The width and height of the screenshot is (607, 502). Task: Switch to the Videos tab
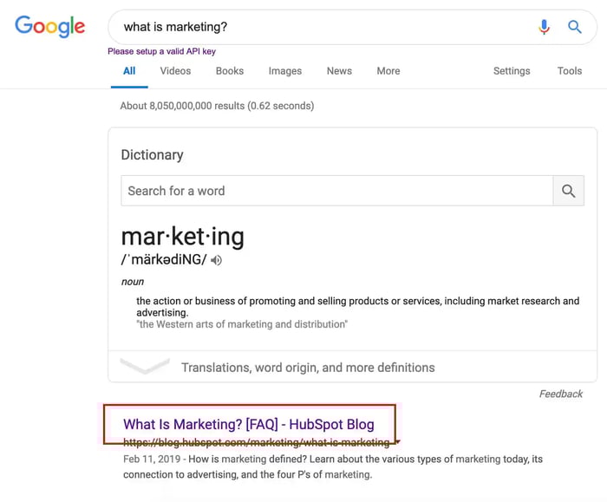tap(175, 71)
